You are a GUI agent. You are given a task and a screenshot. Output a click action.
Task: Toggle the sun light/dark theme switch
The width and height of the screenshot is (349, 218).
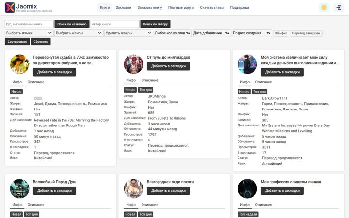[324, 8]
